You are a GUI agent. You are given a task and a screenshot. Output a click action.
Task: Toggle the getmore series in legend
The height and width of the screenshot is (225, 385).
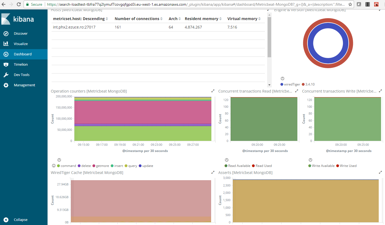(x=101, y=166)
